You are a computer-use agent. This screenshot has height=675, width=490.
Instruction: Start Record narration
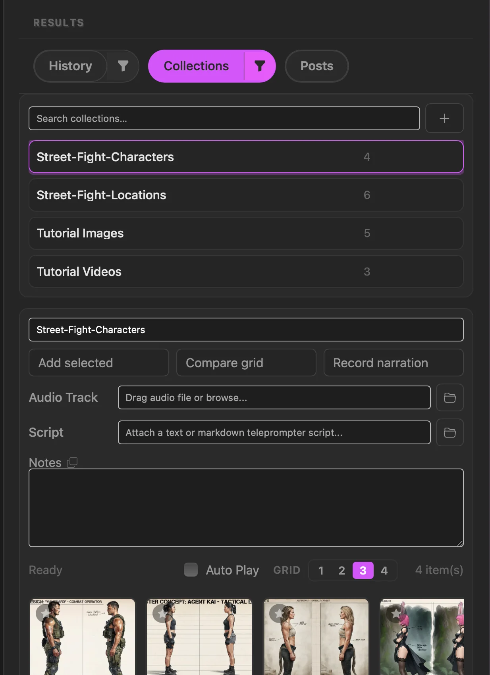(x=394, y=363)
